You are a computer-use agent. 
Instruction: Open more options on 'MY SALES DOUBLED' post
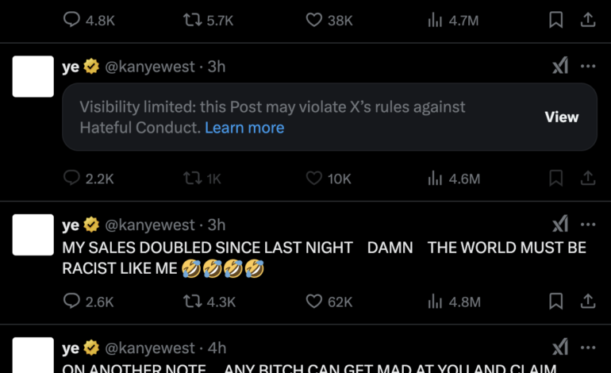click(x=588, y=225)
